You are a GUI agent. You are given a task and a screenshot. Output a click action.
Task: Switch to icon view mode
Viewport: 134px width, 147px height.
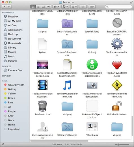(x=33, y=7)
